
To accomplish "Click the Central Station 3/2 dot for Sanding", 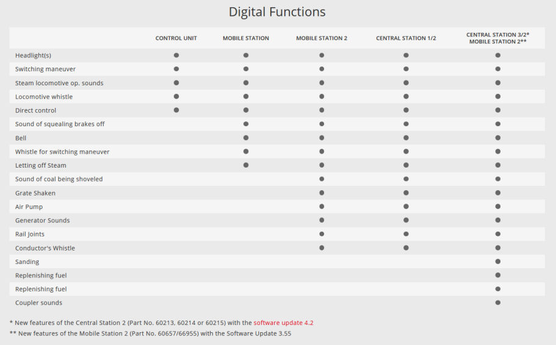I will point(498,261).
